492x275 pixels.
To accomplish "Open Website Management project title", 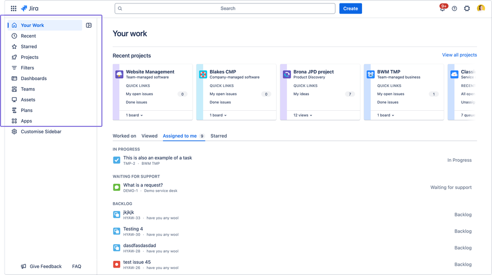I will tap(150, 72).
